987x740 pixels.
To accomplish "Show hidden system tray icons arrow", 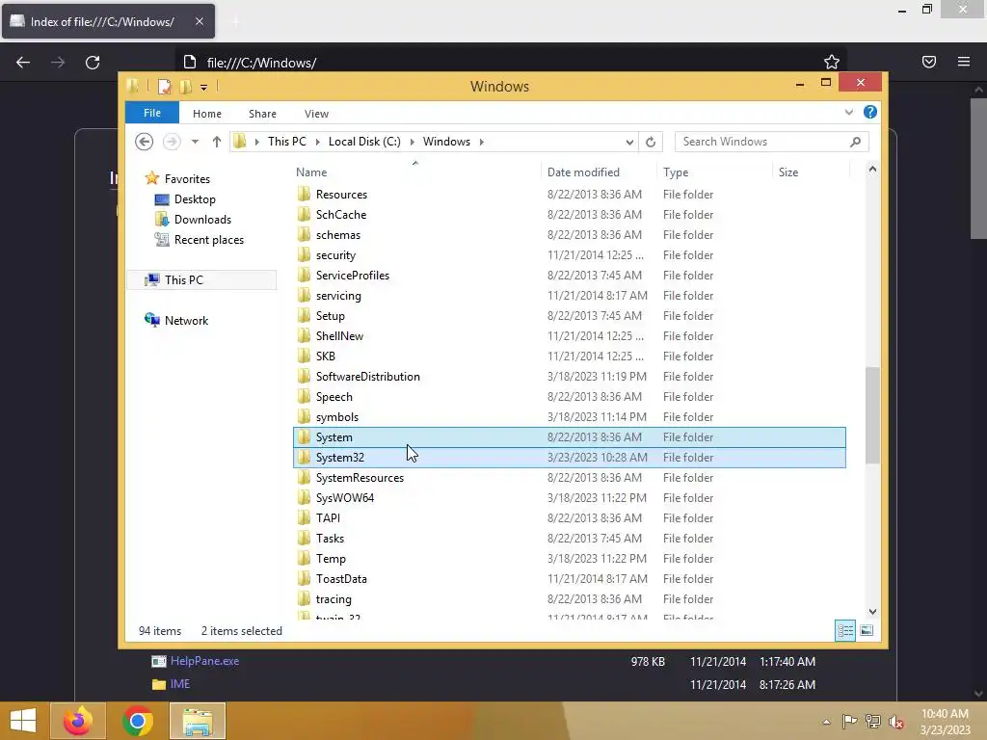I will 826,722.
